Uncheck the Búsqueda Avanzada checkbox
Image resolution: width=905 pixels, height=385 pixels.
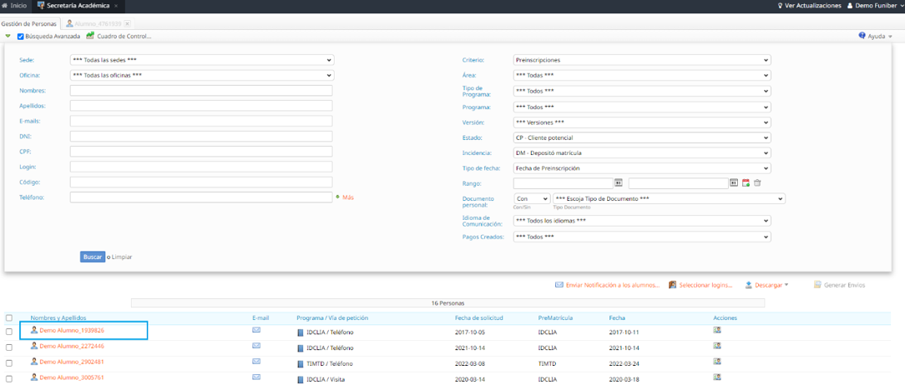pyautogui.click(x=21, y=37)
